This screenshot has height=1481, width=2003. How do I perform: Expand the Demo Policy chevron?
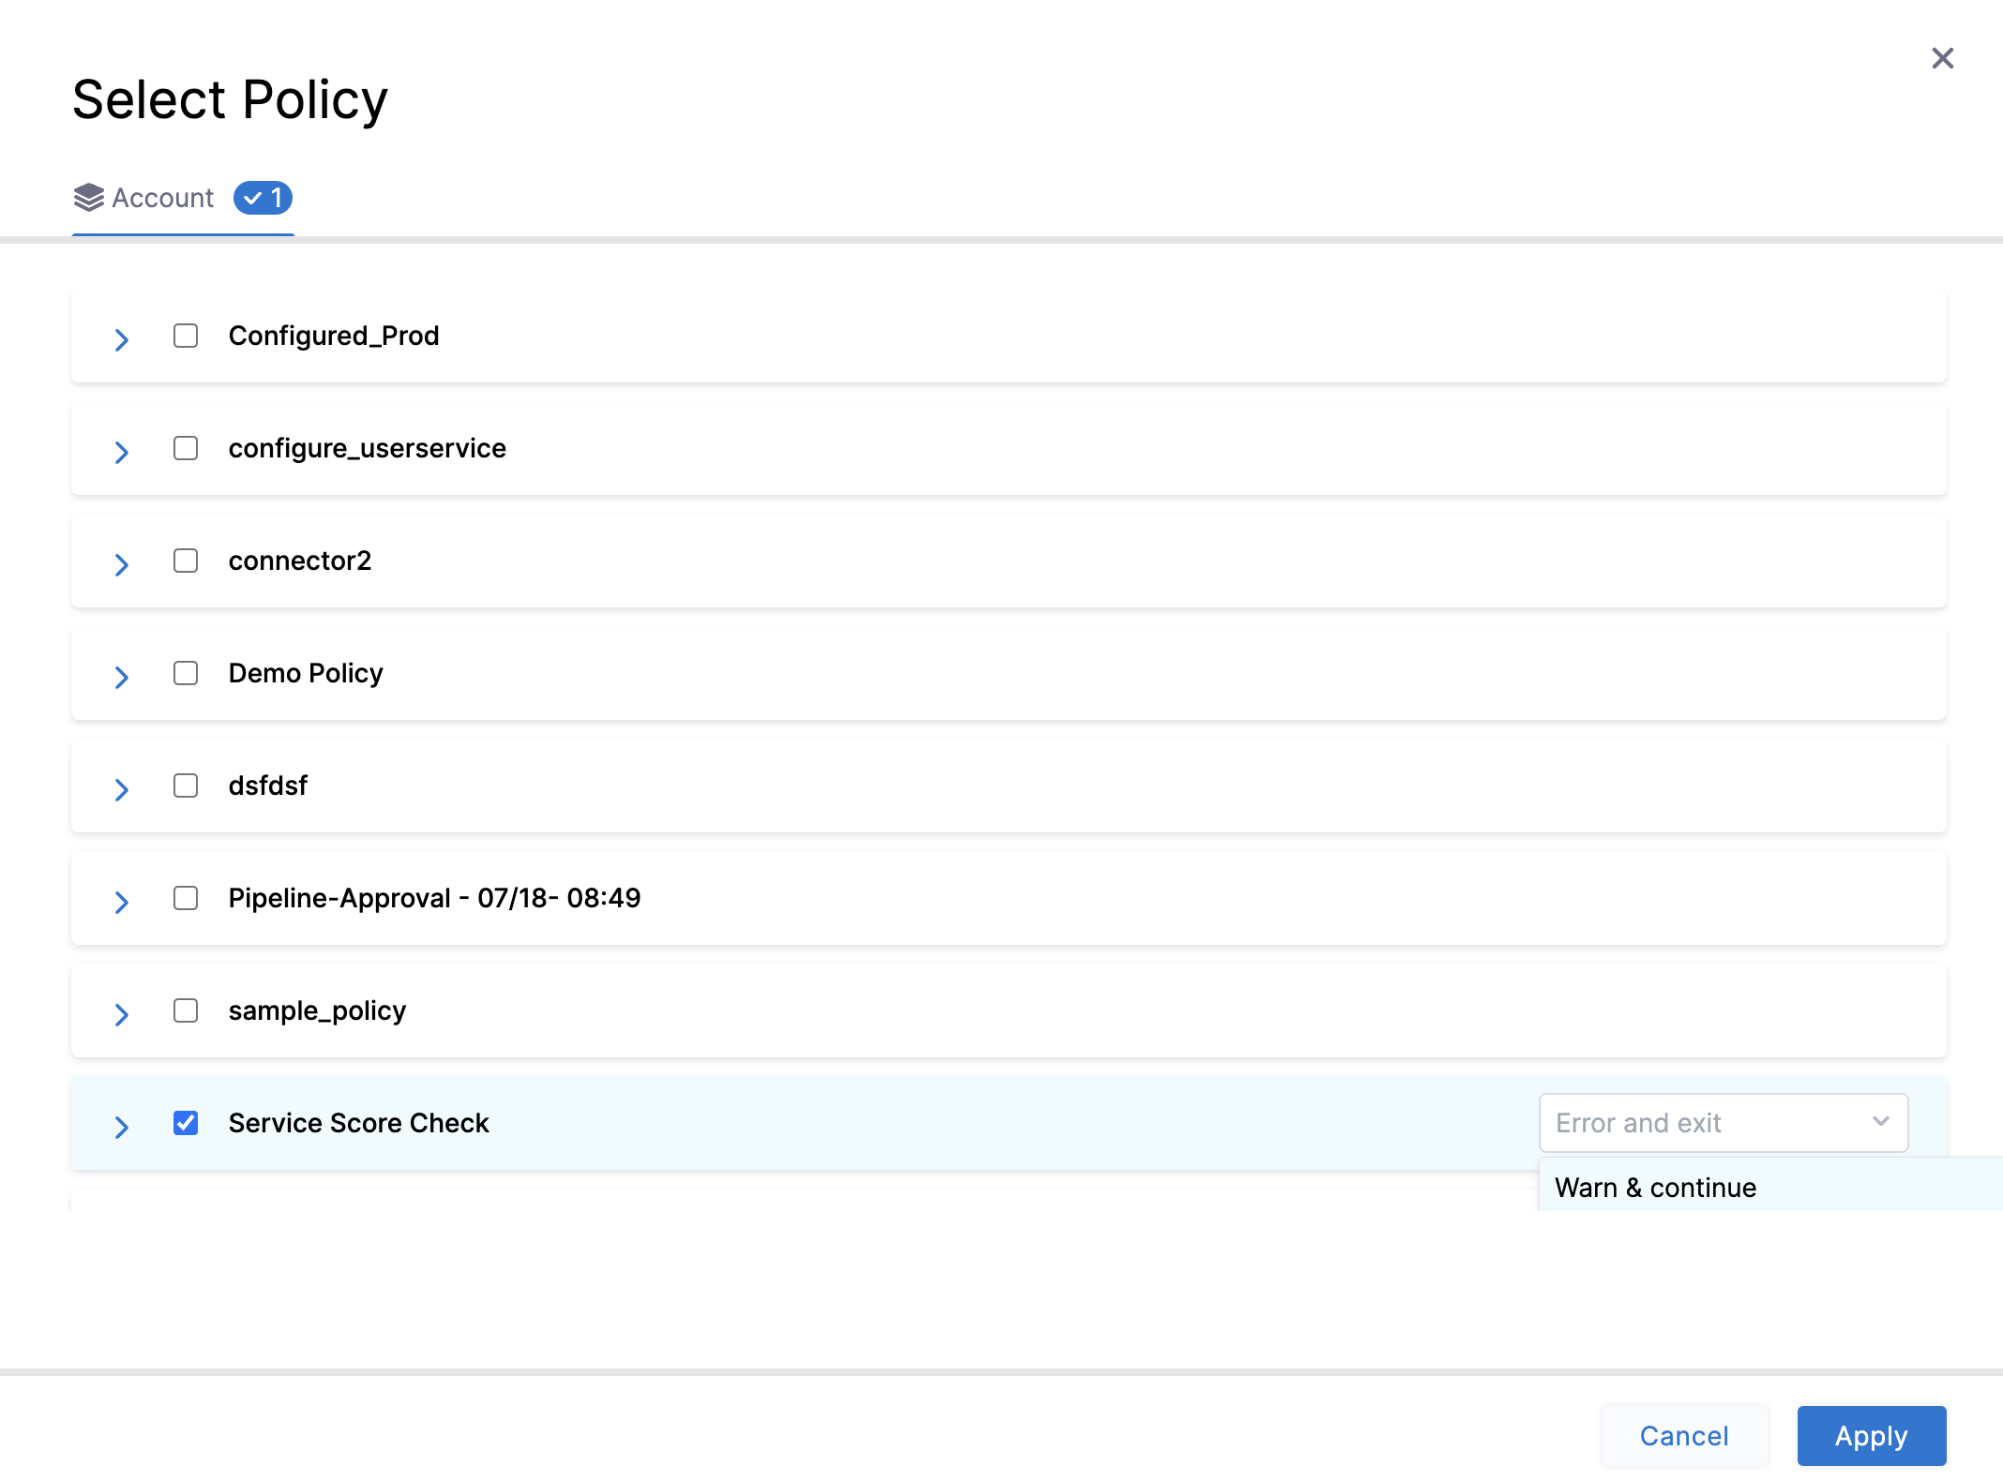pyautogui.click(x=121, y=676)
